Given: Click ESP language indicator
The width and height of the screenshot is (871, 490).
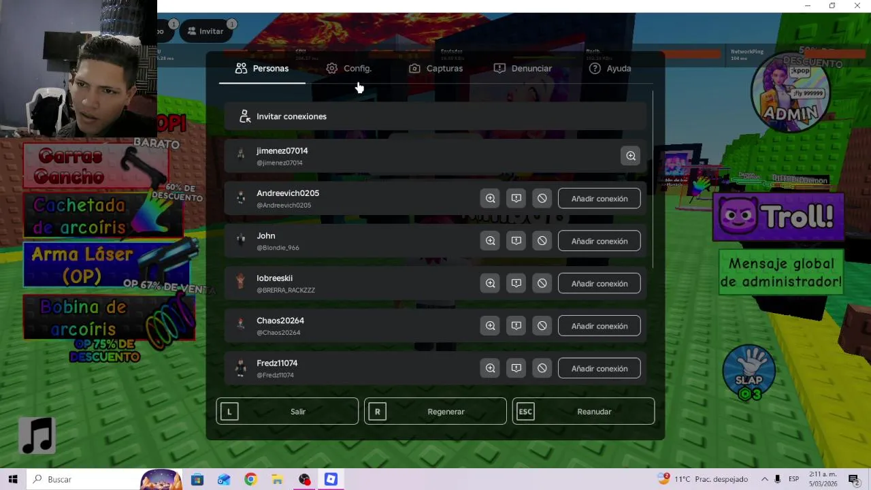Looking at the screenshot, I should pyautogui.click(x=793, y=479).
